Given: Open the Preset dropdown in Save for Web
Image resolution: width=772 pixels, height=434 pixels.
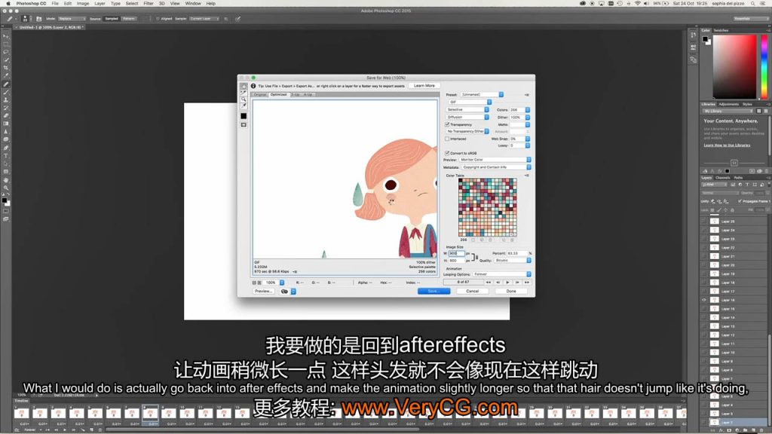Looking at the screenshot, I should pyautogui.click(x=482, y=94).
